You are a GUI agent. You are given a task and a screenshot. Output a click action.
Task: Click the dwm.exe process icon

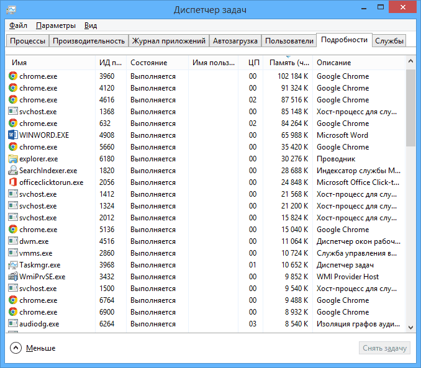coord(12,241)
